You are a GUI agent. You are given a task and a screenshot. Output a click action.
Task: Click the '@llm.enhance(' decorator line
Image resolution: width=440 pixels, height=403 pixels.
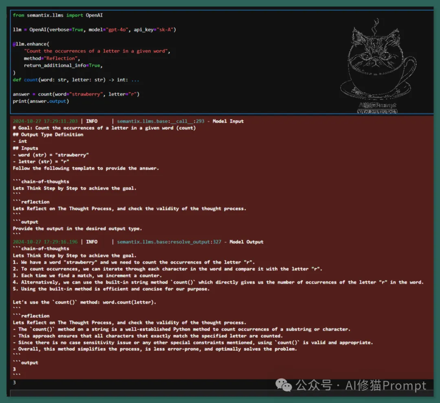(31, 44)
